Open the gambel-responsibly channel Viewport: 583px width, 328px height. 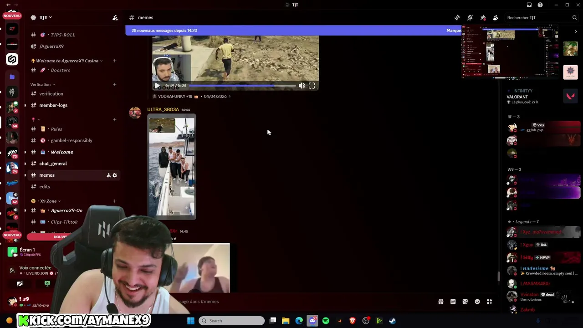72,140
